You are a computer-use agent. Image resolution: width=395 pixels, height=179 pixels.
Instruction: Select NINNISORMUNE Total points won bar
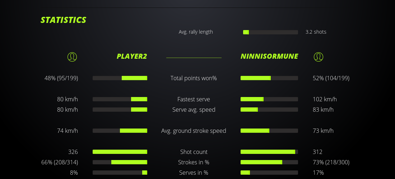point(269,78)
